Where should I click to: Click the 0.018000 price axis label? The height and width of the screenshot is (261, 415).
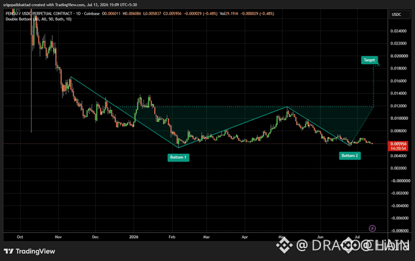399,68
